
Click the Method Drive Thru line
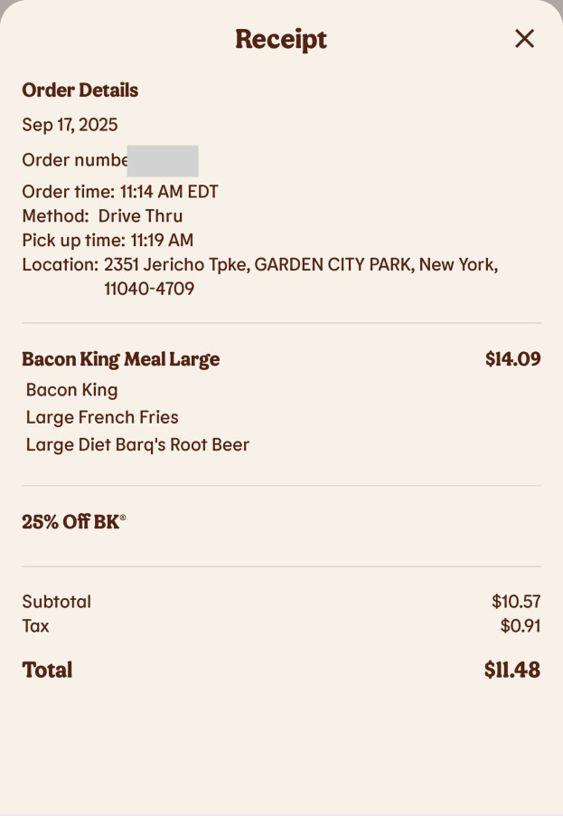pyautogui.click(x=102, y=216)
